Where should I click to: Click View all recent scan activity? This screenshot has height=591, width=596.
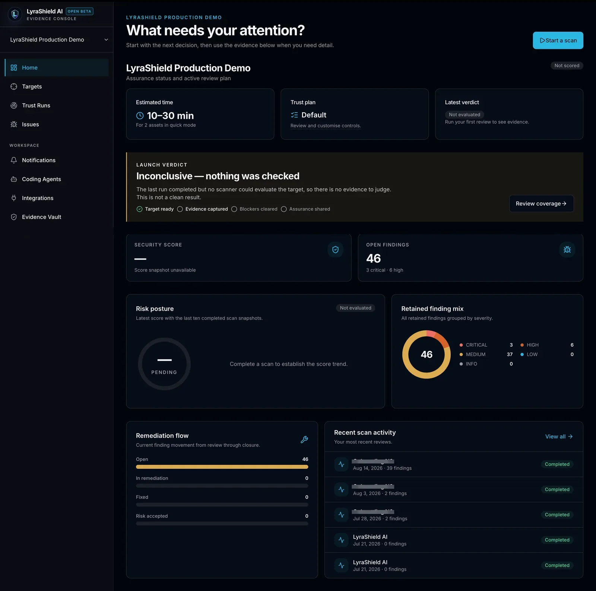coord(559,436)
